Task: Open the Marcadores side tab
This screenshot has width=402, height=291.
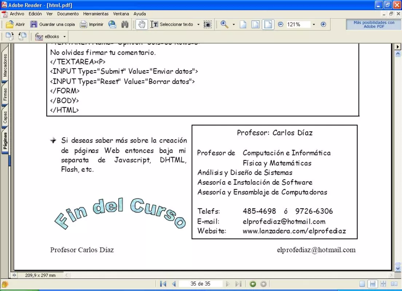Action: point(5,65)
